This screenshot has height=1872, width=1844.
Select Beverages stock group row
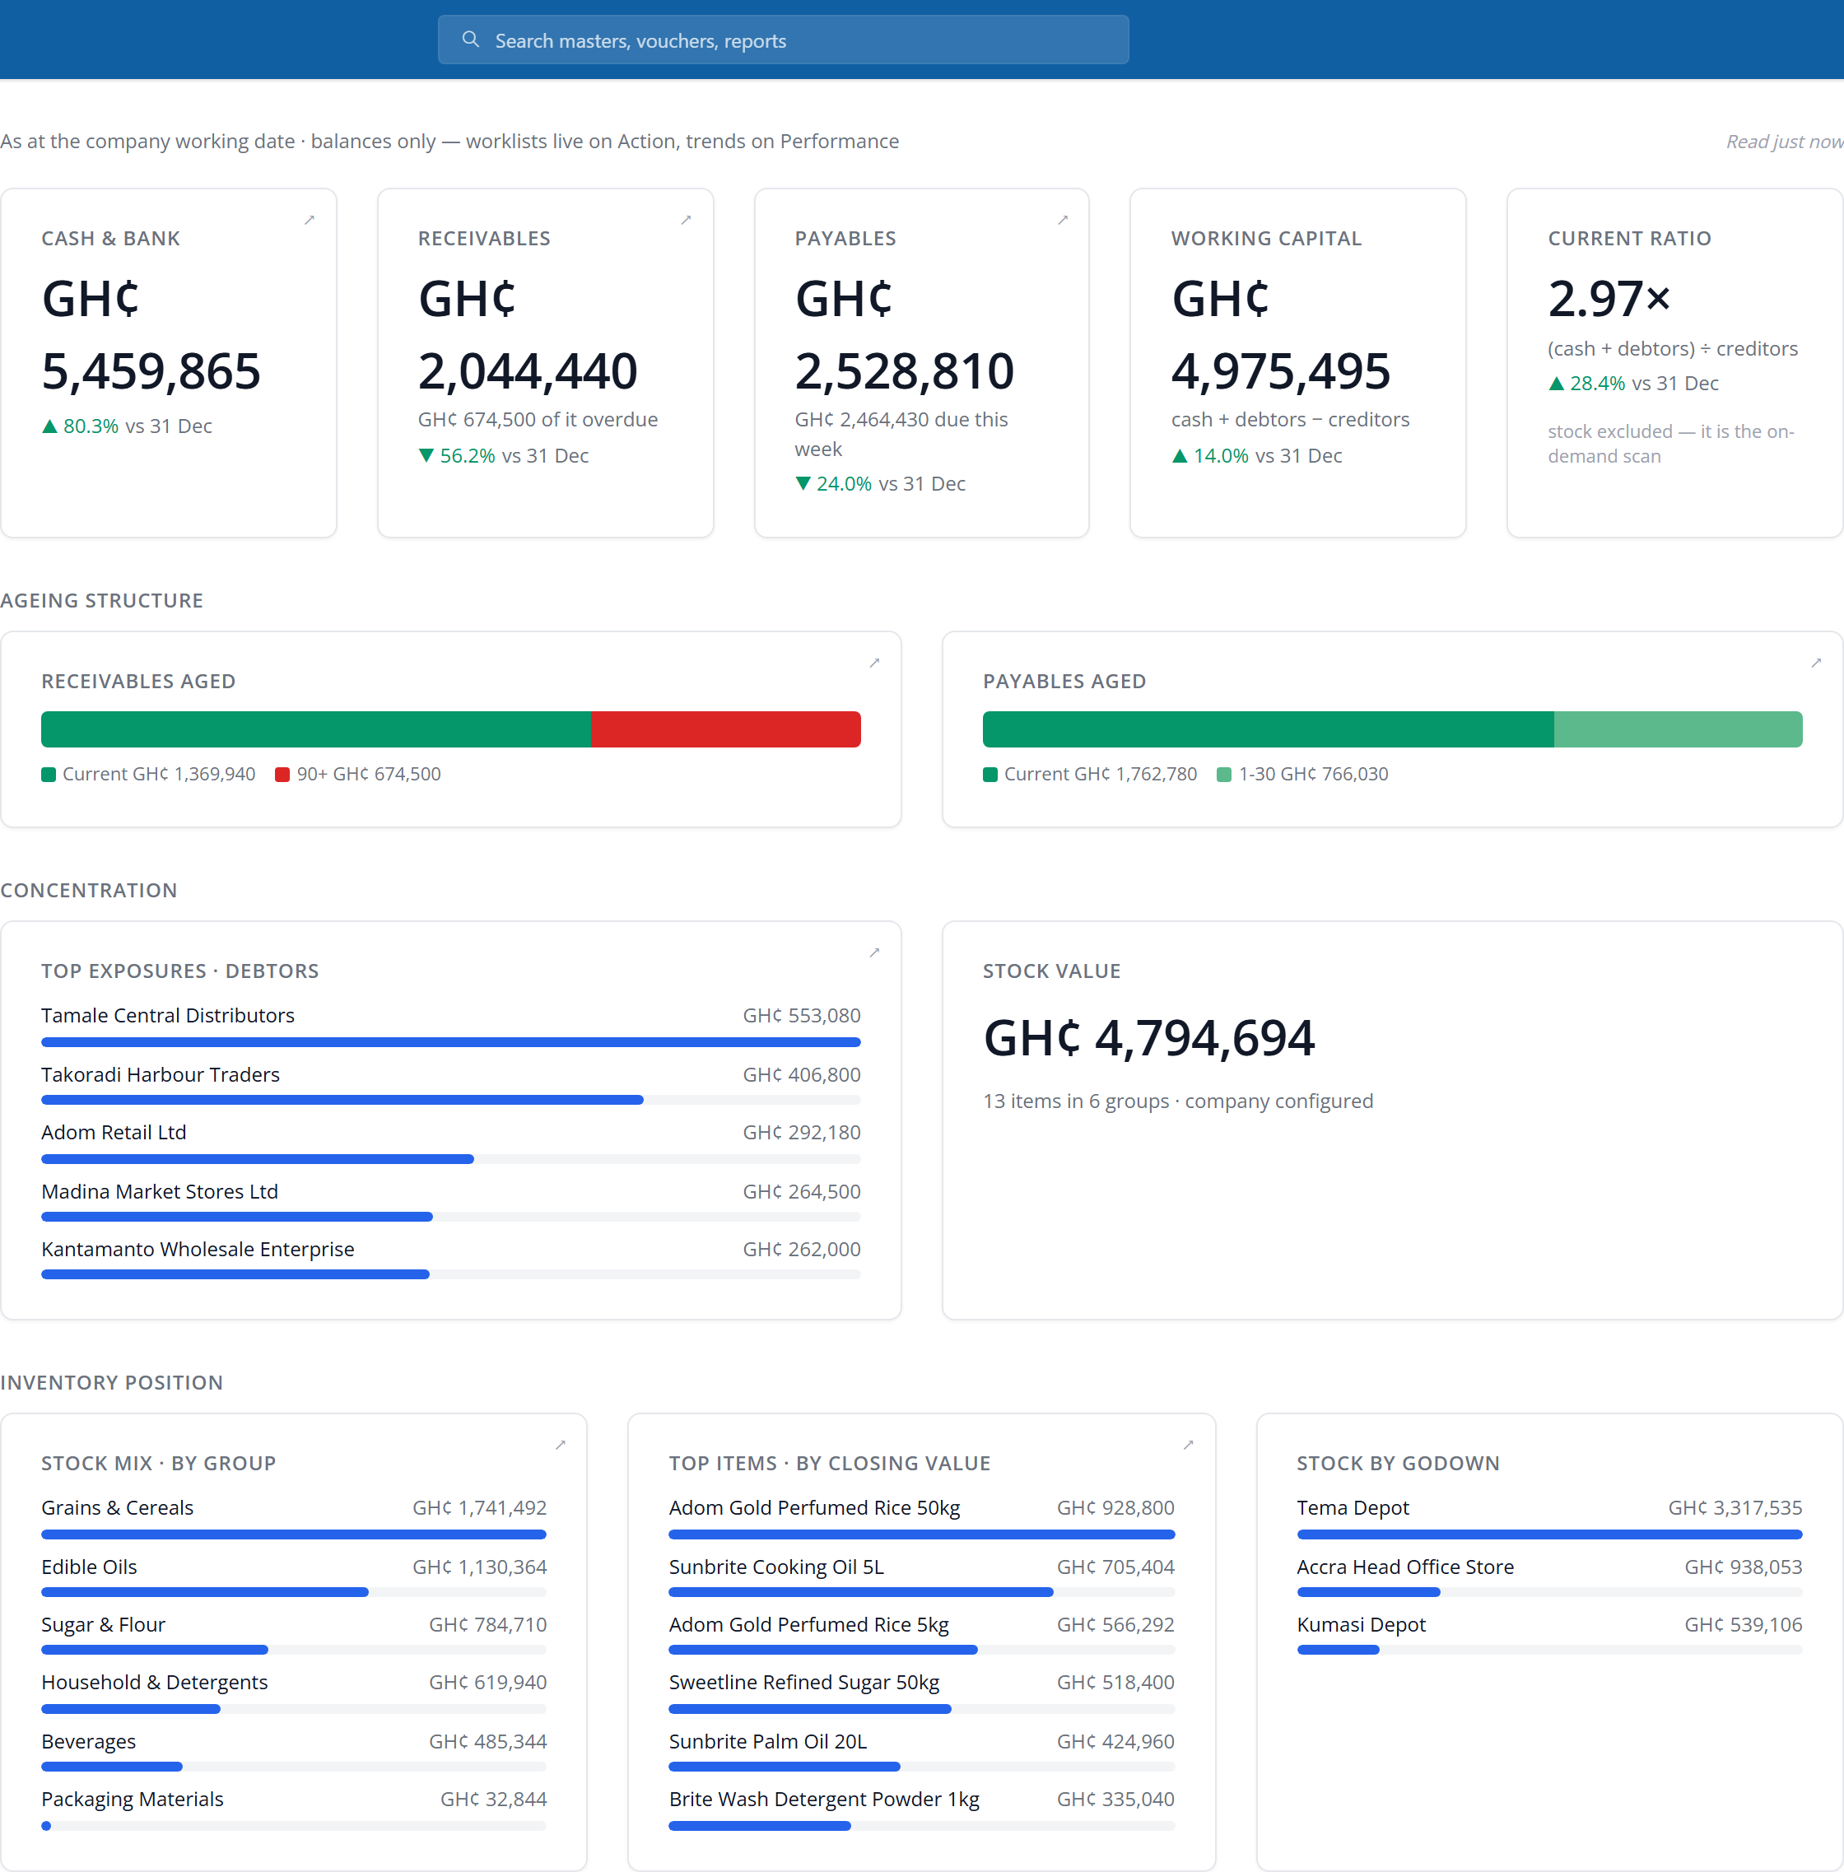point(293,1751)
